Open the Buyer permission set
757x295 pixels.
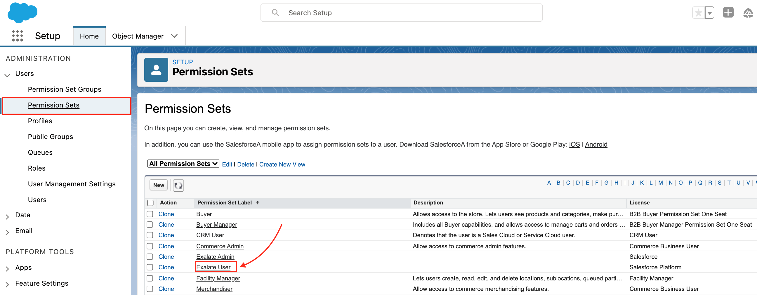click(x=204, y=214)
